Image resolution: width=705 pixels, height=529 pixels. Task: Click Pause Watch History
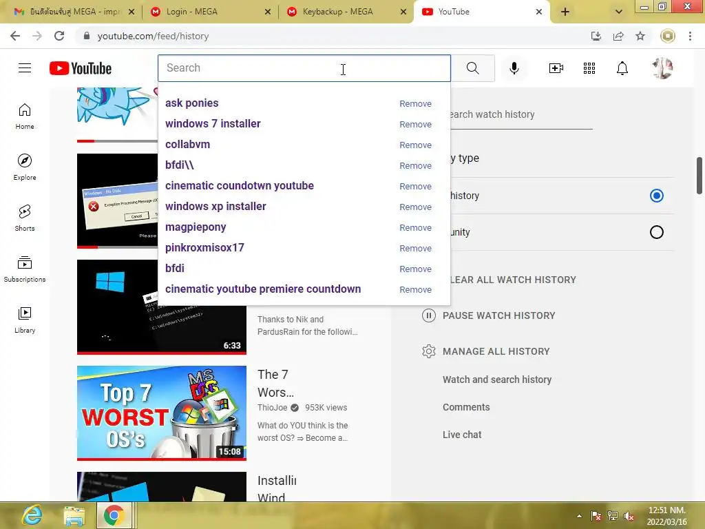(x=498, y=315)
